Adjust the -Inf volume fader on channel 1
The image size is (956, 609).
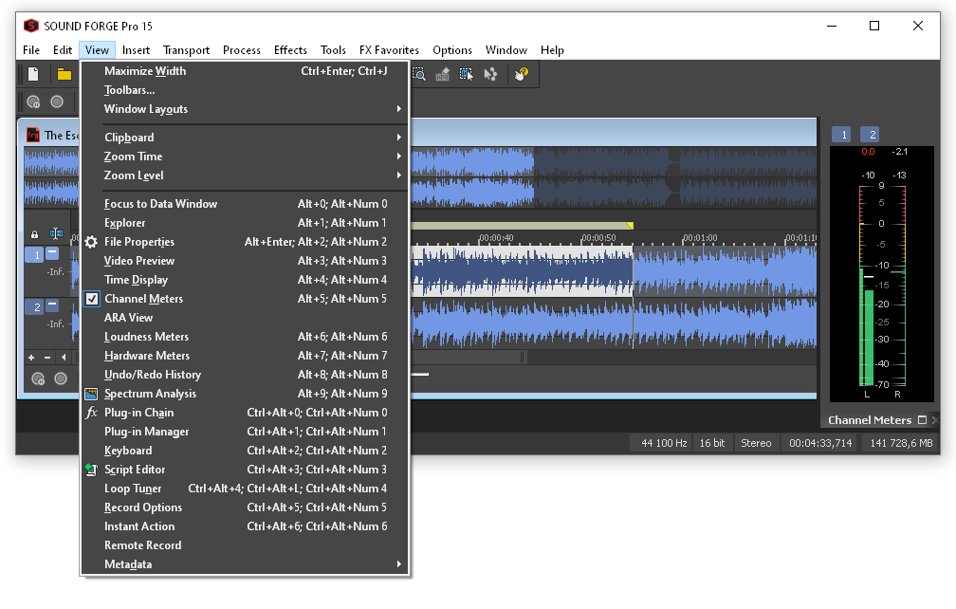tap(55, 273)
